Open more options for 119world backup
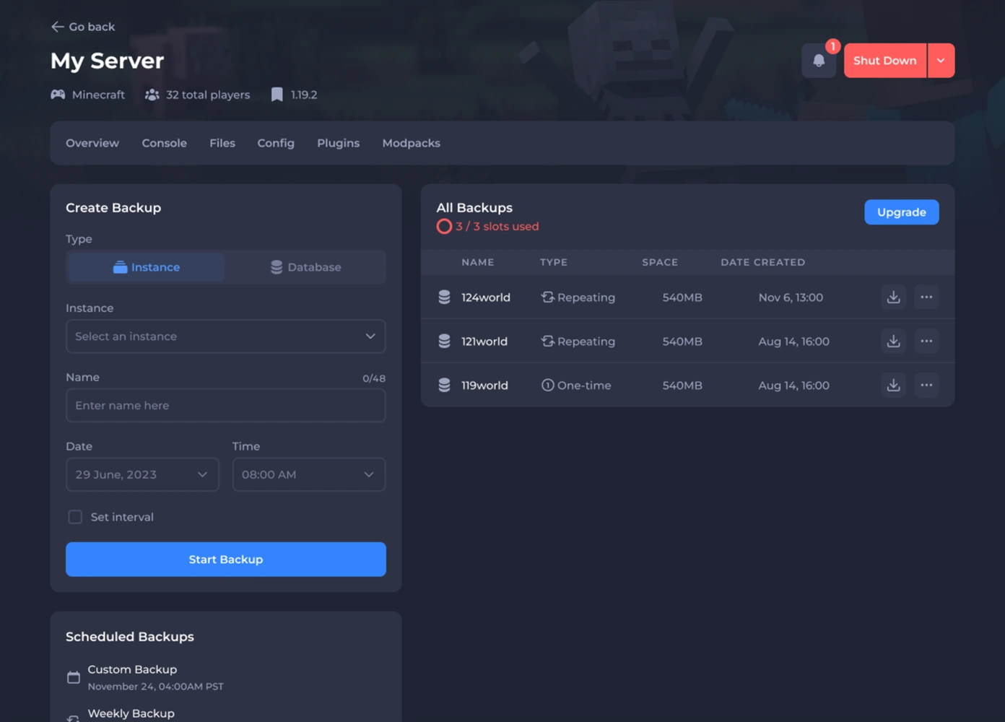This screenshot has width=1005, height=722. 926,386
